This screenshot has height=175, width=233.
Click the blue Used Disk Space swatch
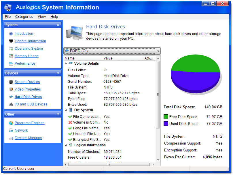(166, 124)
